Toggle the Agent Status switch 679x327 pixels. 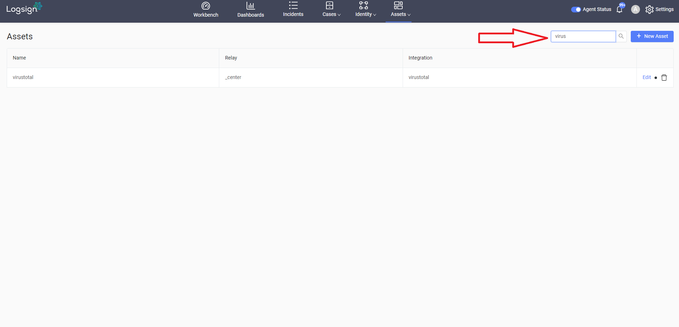pos(576,10)
